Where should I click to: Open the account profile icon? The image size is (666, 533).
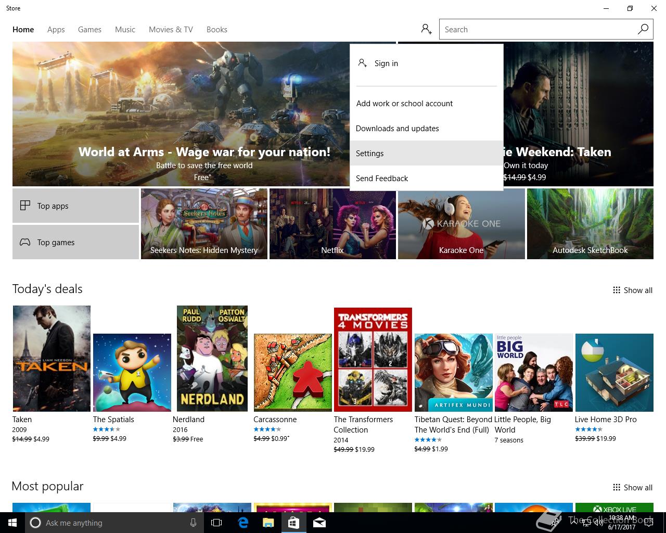(x=427, y=30)
